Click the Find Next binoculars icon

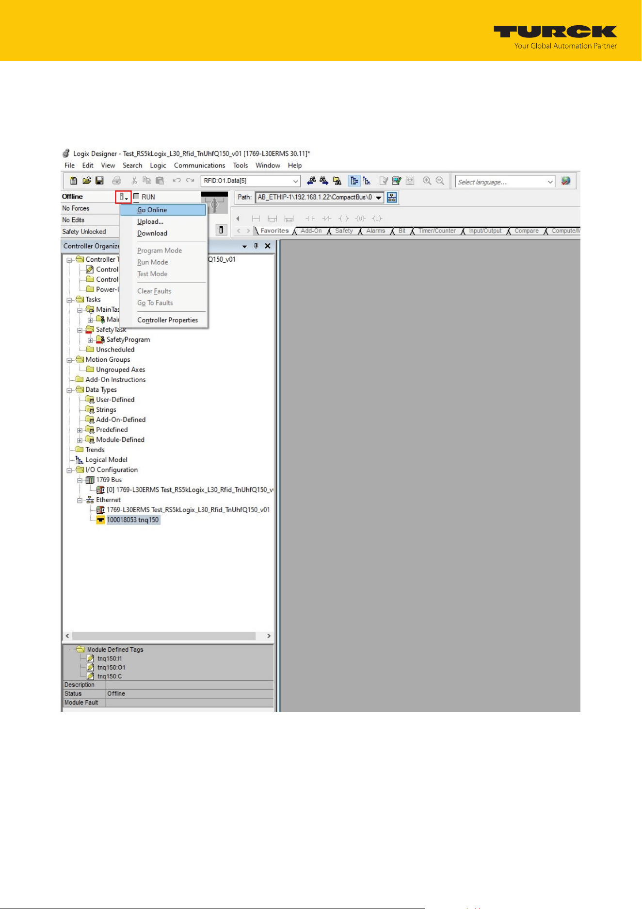324,181
